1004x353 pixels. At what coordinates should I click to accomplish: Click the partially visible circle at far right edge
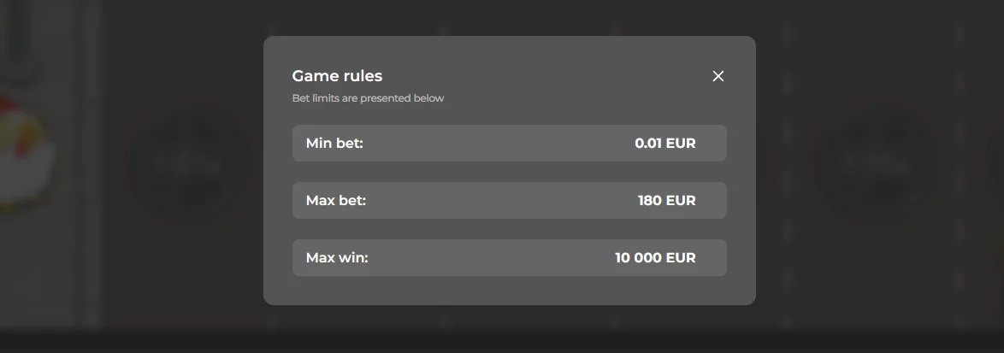996,162
